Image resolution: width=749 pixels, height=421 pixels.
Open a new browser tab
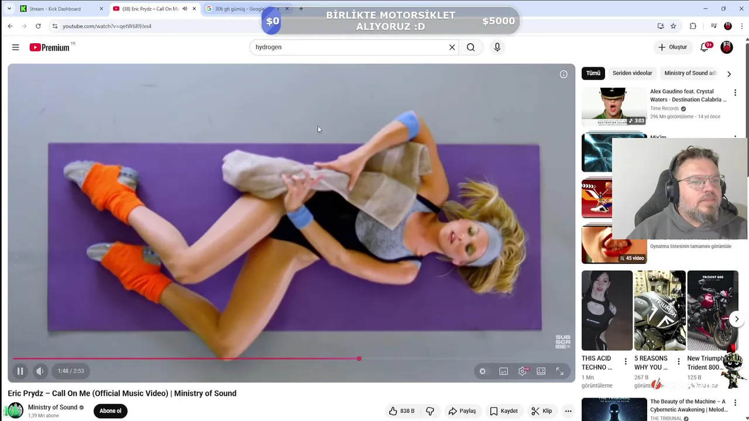click(301, 9)
